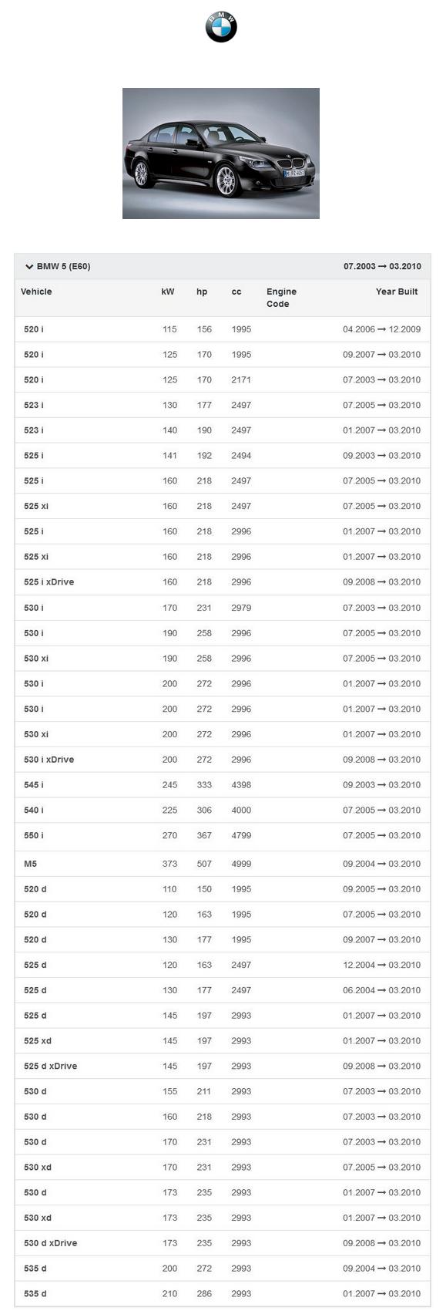Select the 545 i row
The height and width of the screenshot is (1311, 446).
pyautogui.click(x=223, y=785)
